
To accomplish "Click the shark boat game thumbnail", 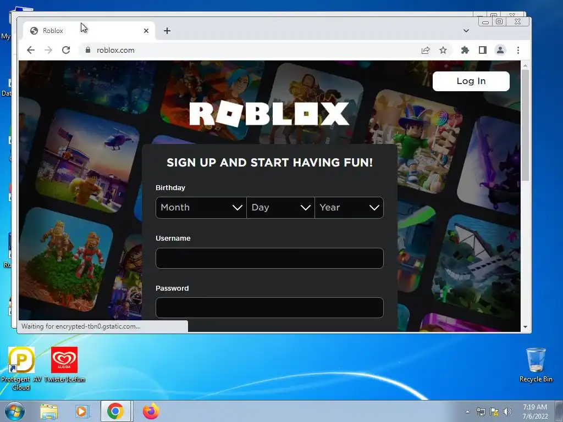I will point(477,264).
